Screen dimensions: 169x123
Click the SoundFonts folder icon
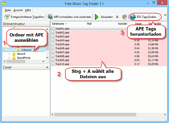click(14, 58)
